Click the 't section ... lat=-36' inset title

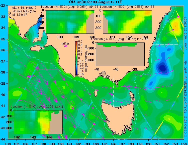(127, 7)
